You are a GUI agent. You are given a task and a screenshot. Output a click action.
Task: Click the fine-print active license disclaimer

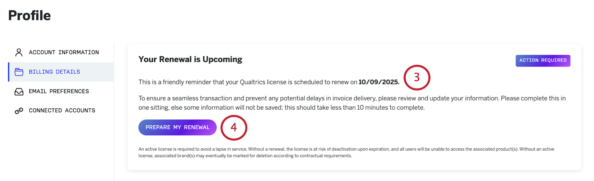pyautogui.click(x=346, y=152)
